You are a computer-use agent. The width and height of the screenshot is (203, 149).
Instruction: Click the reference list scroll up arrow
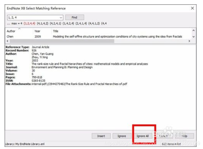coord(193,31)
